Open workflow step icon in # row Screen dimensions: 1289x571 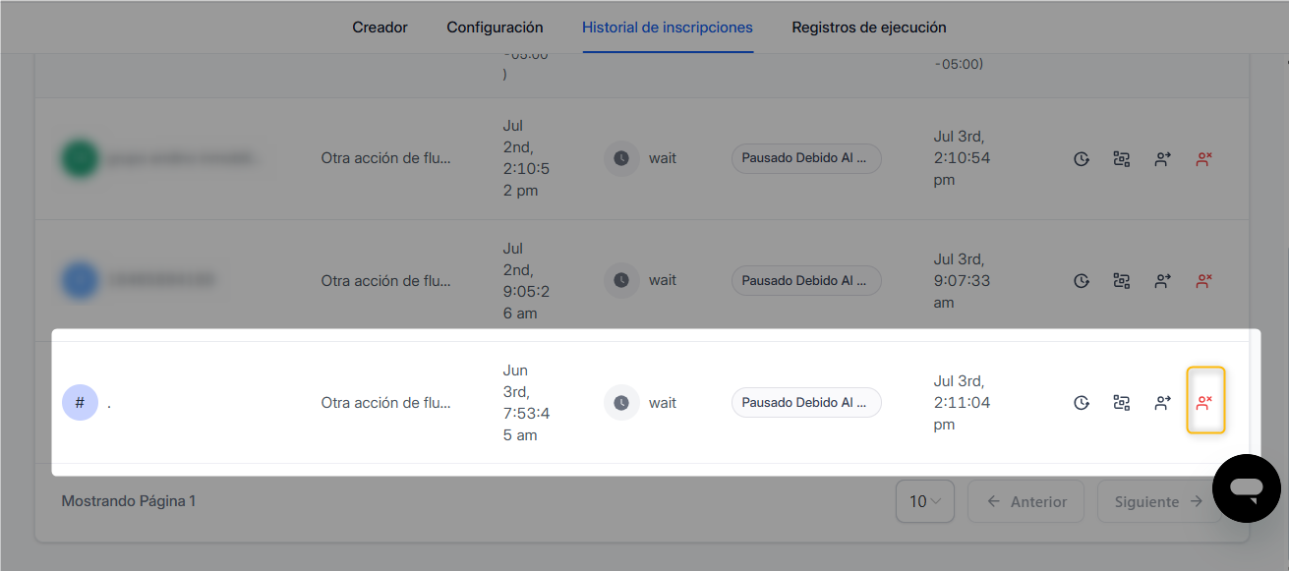(x=1121, y=402)
